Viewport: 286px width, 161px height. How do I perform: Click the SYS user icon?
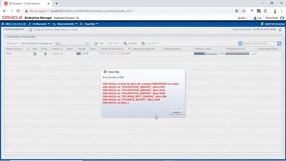(255, 18)
